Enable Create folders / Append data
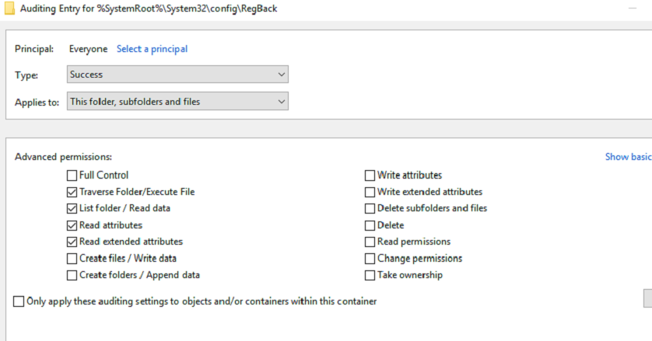The height and width of the screenshot is (341, 652). (x=72, y=275)
